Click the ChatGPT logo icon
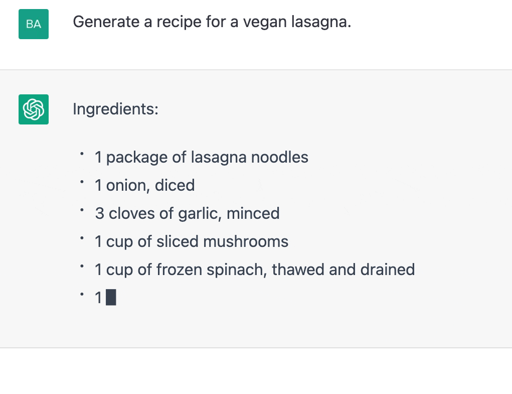512x394 pixels. (34, 109)
